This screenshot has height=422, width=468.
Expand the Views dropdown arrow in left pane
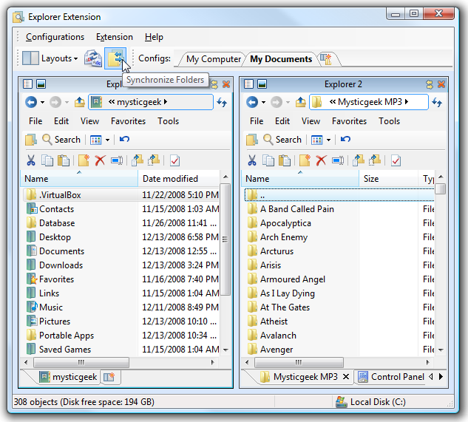(107, 140)
